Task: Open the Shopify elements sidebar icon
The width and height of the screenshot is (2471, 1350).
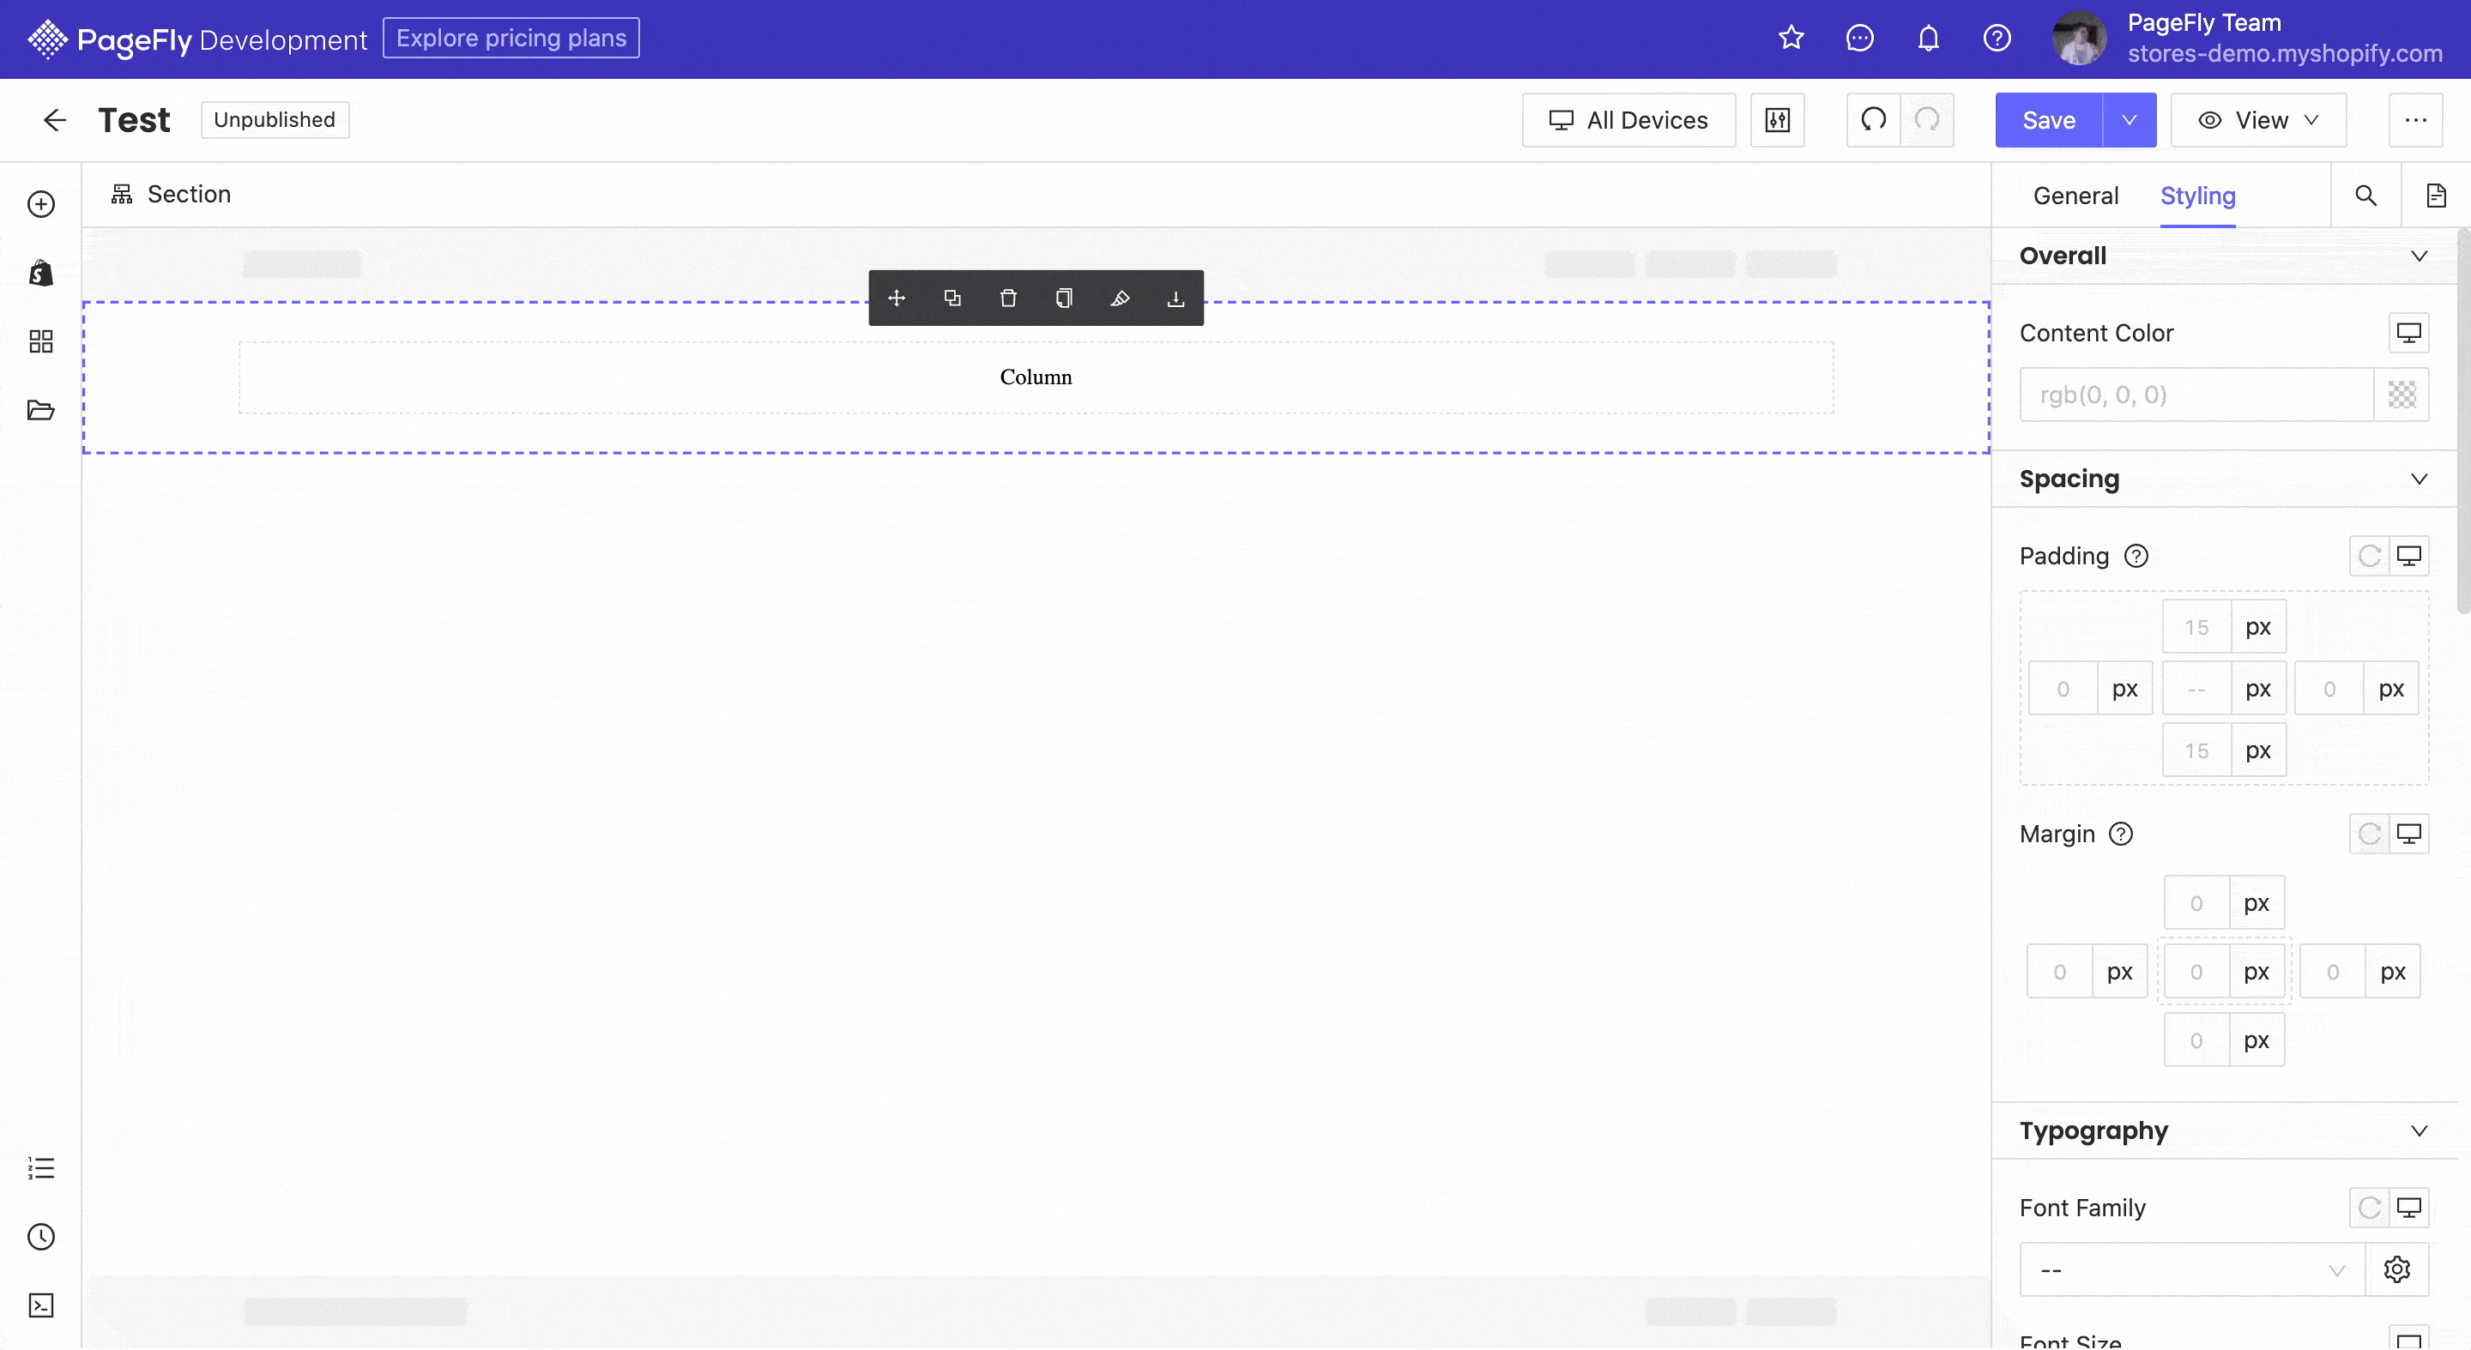Action: (x=41, y=274)
